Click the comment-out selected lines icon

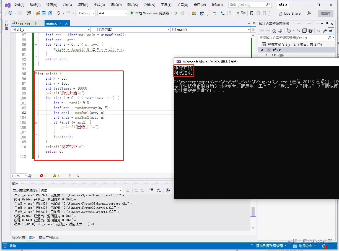tap(237, 13)
